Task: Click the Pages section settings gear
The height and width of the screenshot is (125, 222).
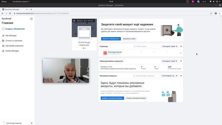Action: (x=181, y=46)
